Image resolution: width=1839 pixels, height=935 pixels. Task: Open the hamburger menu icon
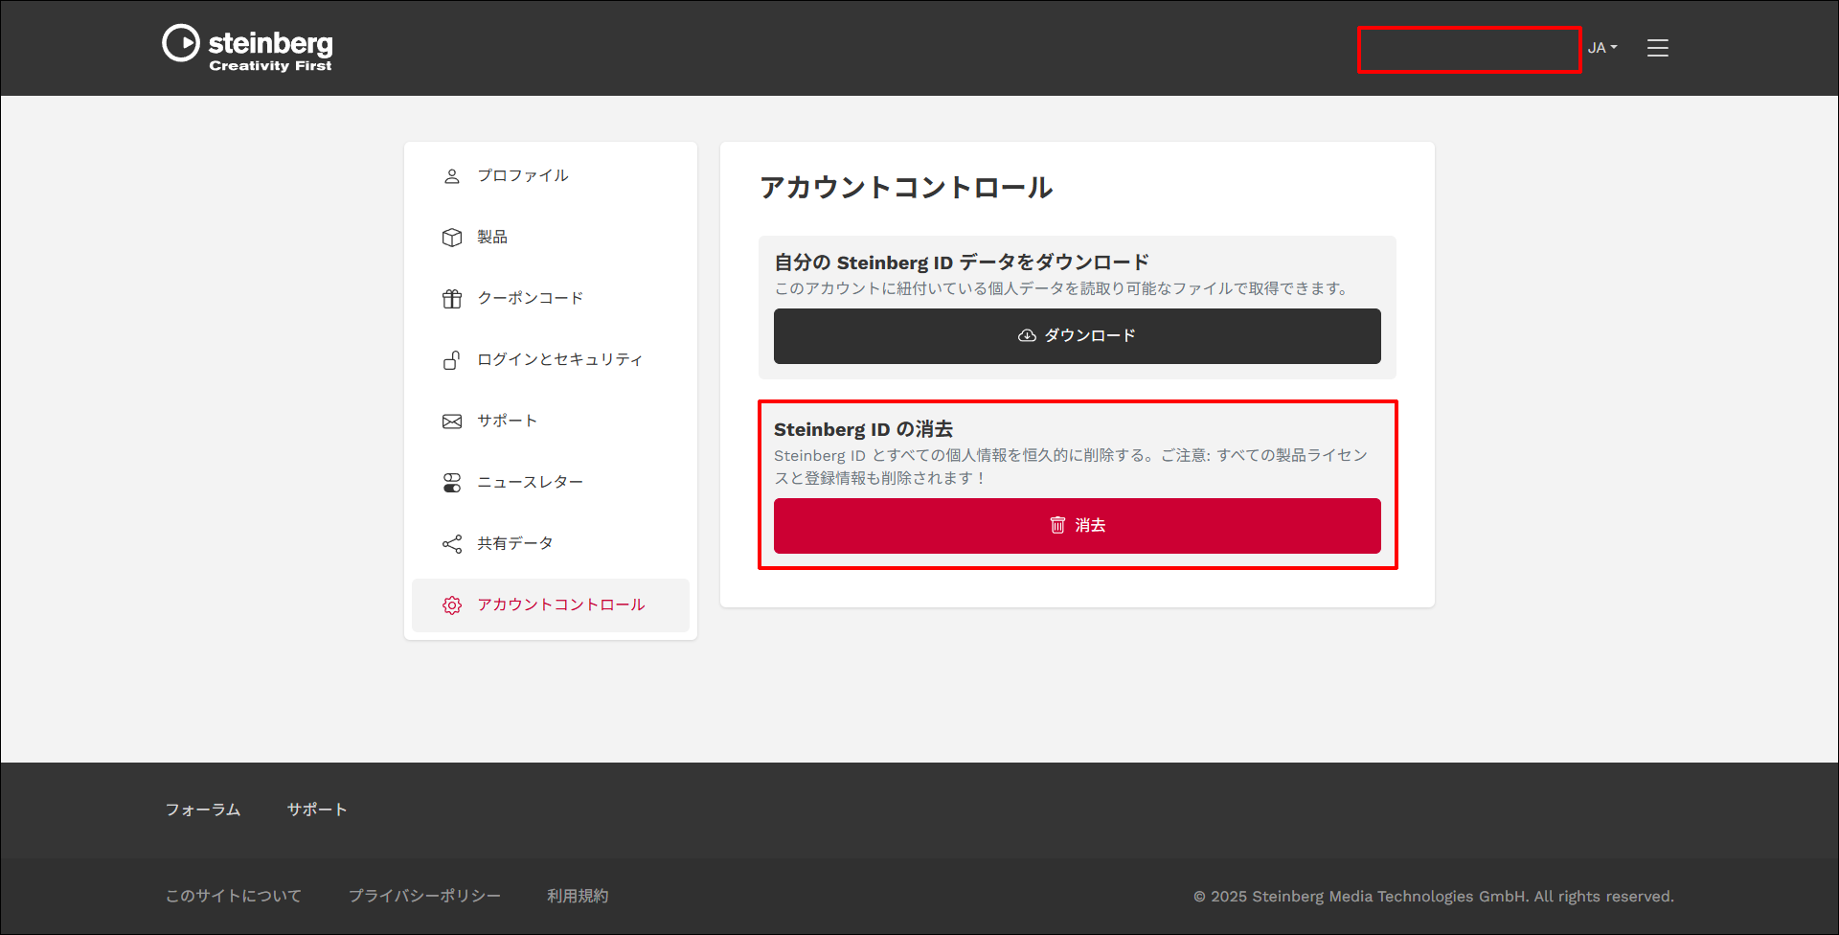click(x=1657, y=48)
